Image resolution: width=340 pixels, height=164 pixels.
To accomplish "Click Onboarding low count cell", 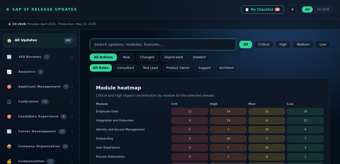I will pos(305,139).
